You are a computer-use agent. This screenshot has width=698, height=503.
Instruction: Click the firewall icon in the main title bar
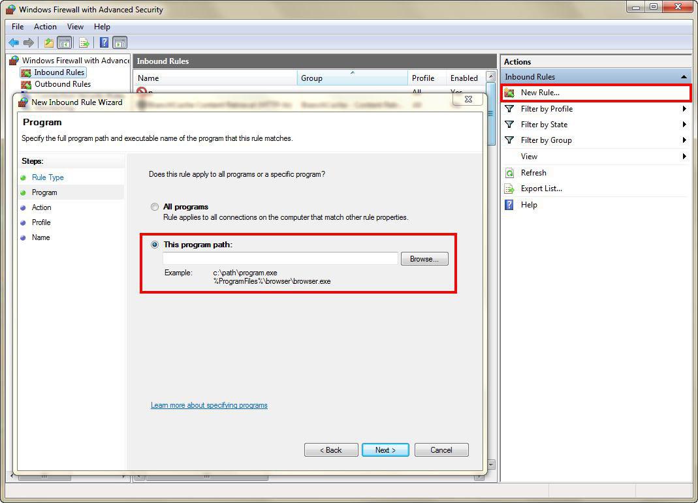coord(10,9)
